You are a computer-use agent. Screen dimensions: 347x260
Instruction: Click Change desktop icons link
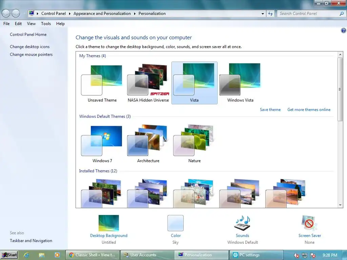click(x=30, y=47)
